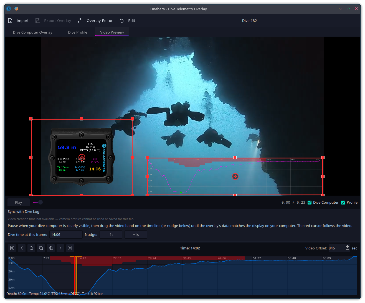Click top-center handle of dive computer overlay
The width and height of the screenshot is (365, 303).
pyautogui.click(x=82, y=119)
